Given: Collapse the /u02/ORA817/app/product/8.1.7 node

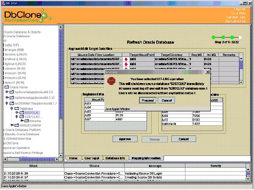Looking at the screenshot, I should pyautogui.click(x=7, y=103).
